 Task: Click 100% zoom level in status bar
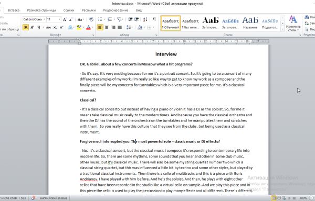point(303,198)
